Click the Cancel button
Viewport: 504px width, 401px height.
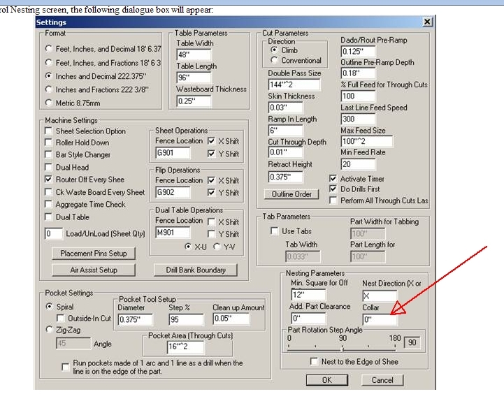coord(382,380)
